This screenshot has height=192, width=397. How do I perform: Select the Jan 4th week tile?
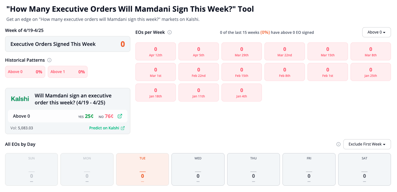pyautogui.click(x=241, y=92)
